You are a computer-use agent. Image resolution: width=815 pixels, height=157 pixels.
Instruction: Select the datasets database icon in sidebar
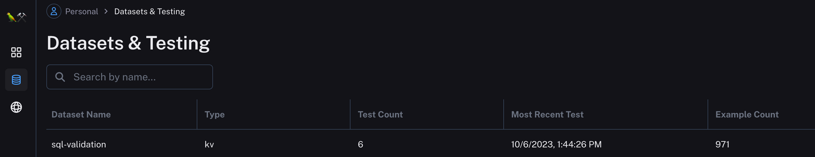coord(16,80)
